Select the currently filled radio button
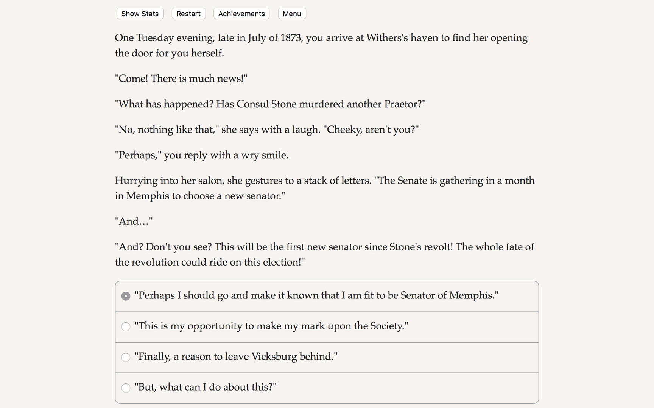The image size is (654, 408). [x=126, y=296]
